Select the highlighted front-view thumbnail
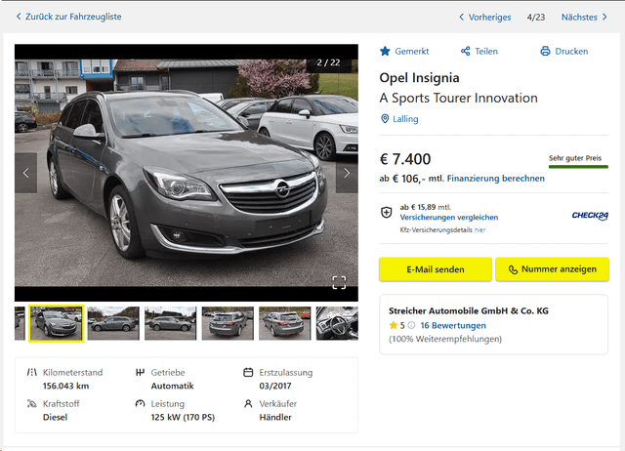Viewport: 625px width, 451px height. click(x=57, y=323)
